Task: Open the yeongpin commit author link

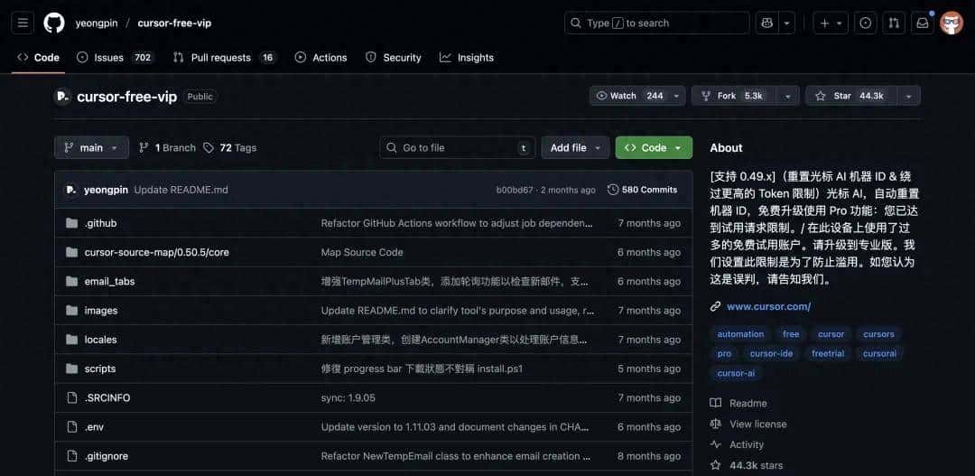Action: click(x=107, y=190)
